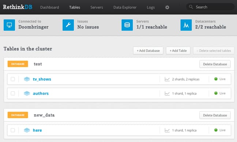
Task: Click '1 shard, 1 replica' in here row
Action: (x=184, y=130)
